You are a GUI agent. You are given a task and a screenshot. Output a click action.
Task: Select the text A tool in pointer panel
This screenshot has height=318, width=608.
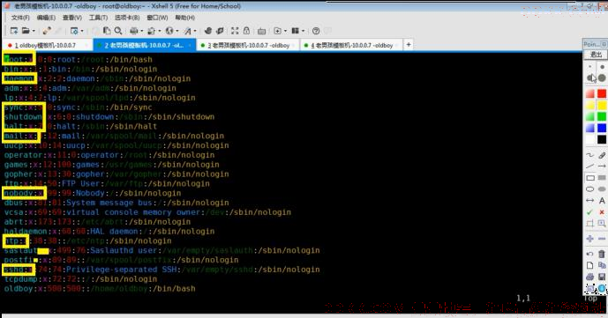[602, 201]
